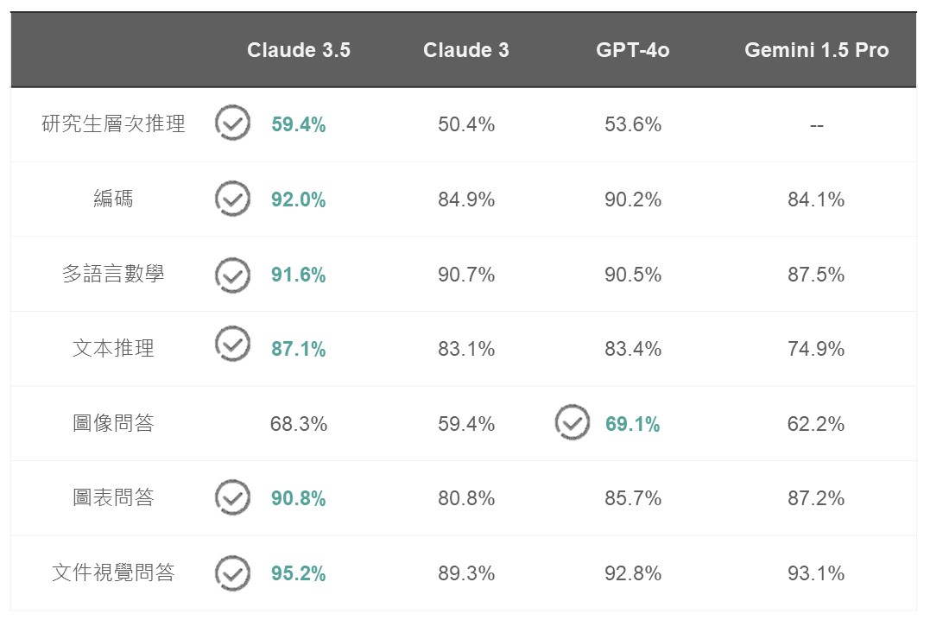Click checkmark icon next to 91.6%
The width and height of the screenshot is (930, 620).
coord(231,275)
